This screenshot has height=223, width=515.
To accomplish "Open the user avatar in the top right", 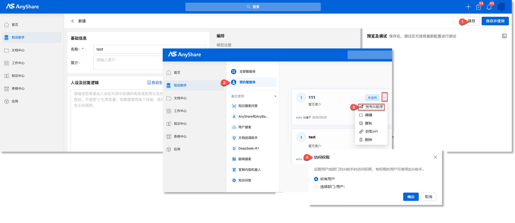I will click(x=501, y=7).
